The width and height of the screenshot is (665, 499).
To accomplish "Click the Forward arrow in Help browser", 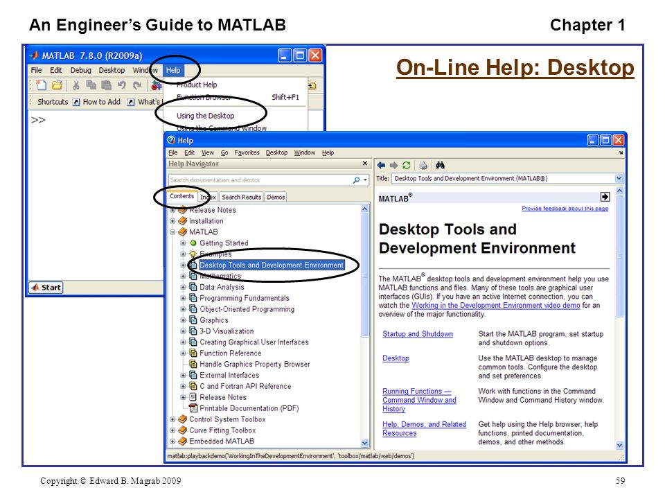I will pos(393,165).
